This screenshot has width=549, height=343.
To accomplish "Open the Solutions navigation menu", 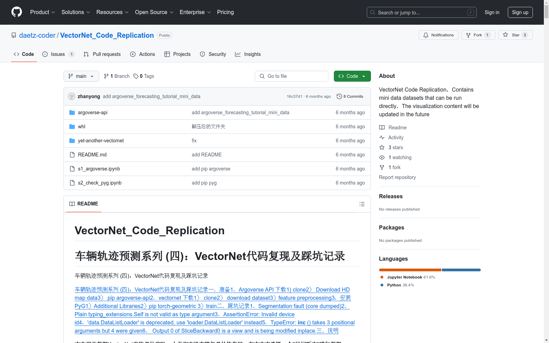I will [x=75, y=12].
